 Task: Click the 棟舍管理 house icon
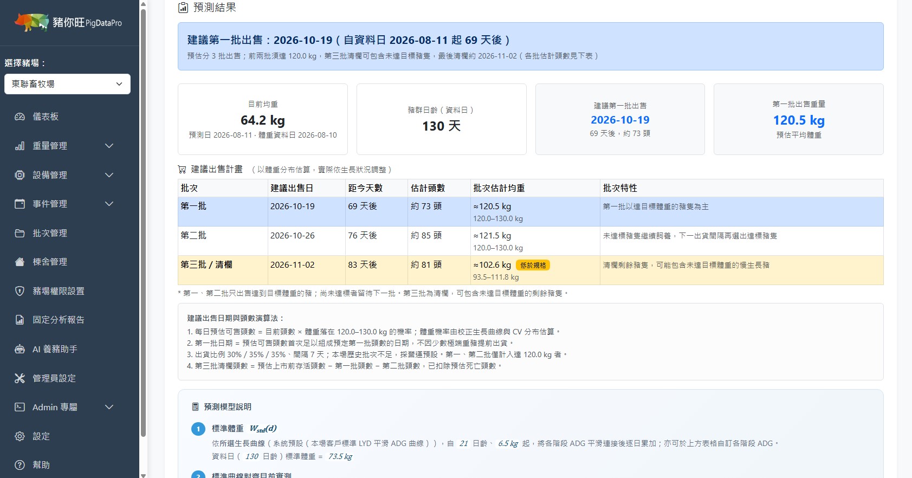point(20,262)
